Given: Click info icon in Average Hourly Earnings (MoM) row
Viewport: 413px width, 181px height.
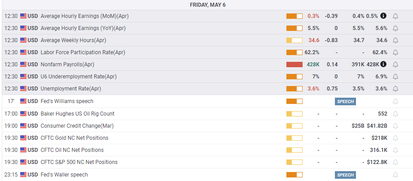Looking at the screenshot, I should tap(383, 16).
